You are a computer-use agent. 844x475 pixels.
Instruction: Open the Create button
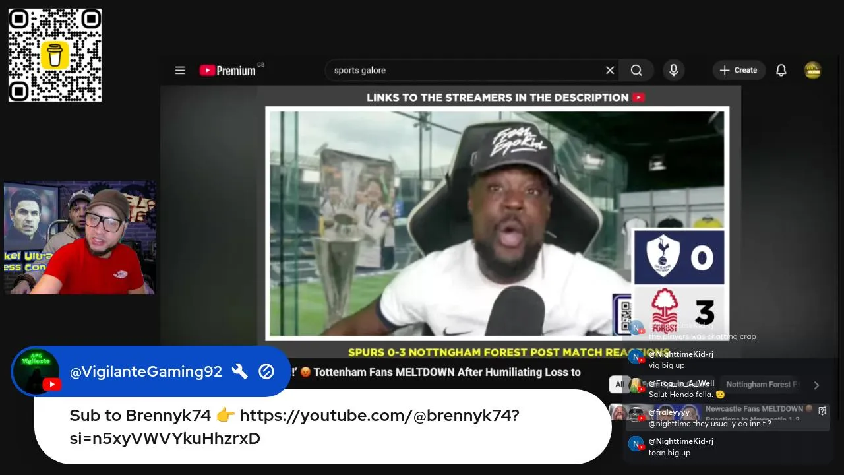tap(738, 70)
